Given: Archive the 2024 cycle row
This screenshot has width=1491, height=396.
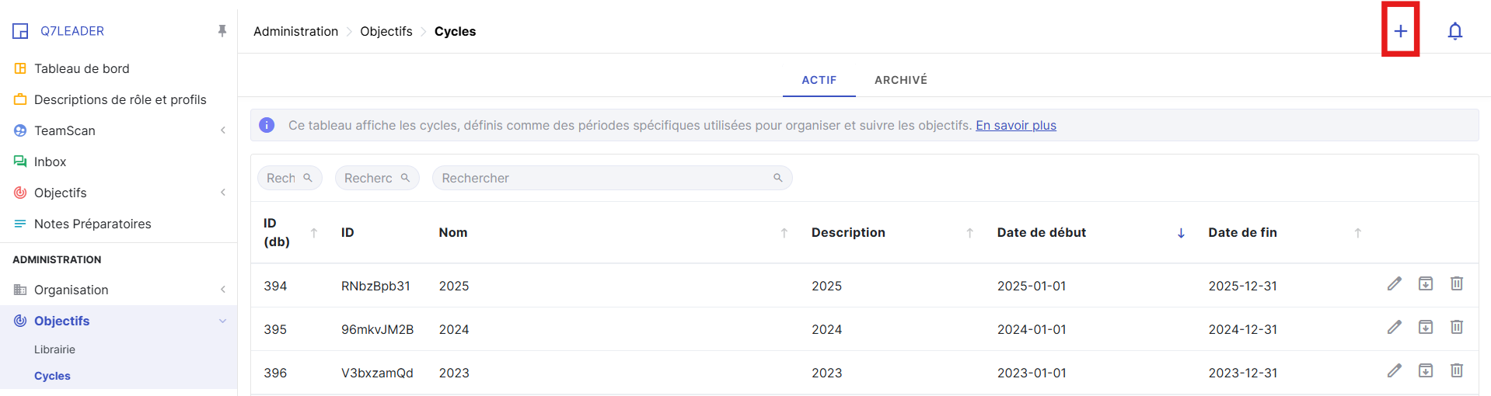Looking at the screenshot, I should (1425, 328).
